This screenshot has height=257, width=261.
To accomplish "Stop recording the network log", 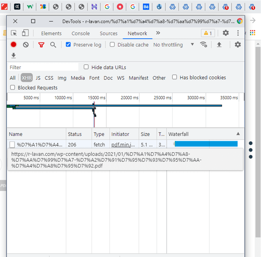I will click(x=14, y=44).
